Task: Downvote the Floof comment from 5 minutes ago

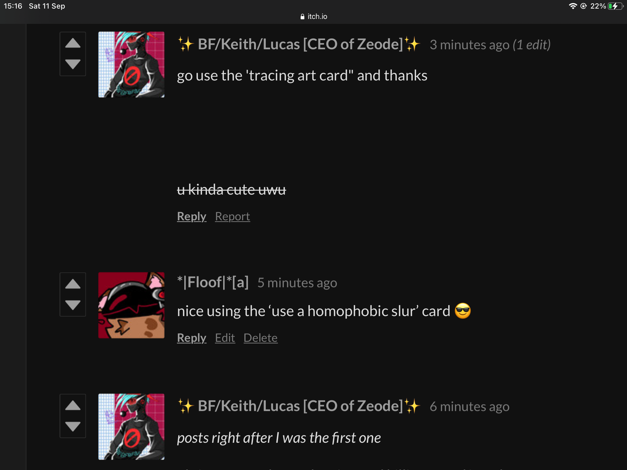Action: pos(73,305)
